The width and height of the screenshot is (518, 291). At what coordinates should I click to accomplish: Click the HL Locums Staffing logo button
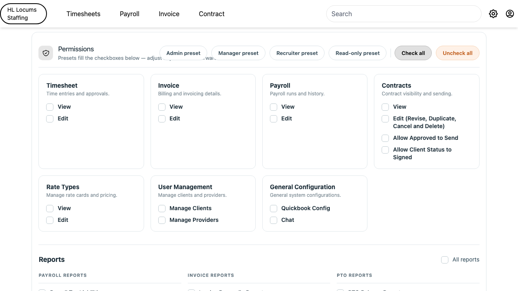point(23,14)
